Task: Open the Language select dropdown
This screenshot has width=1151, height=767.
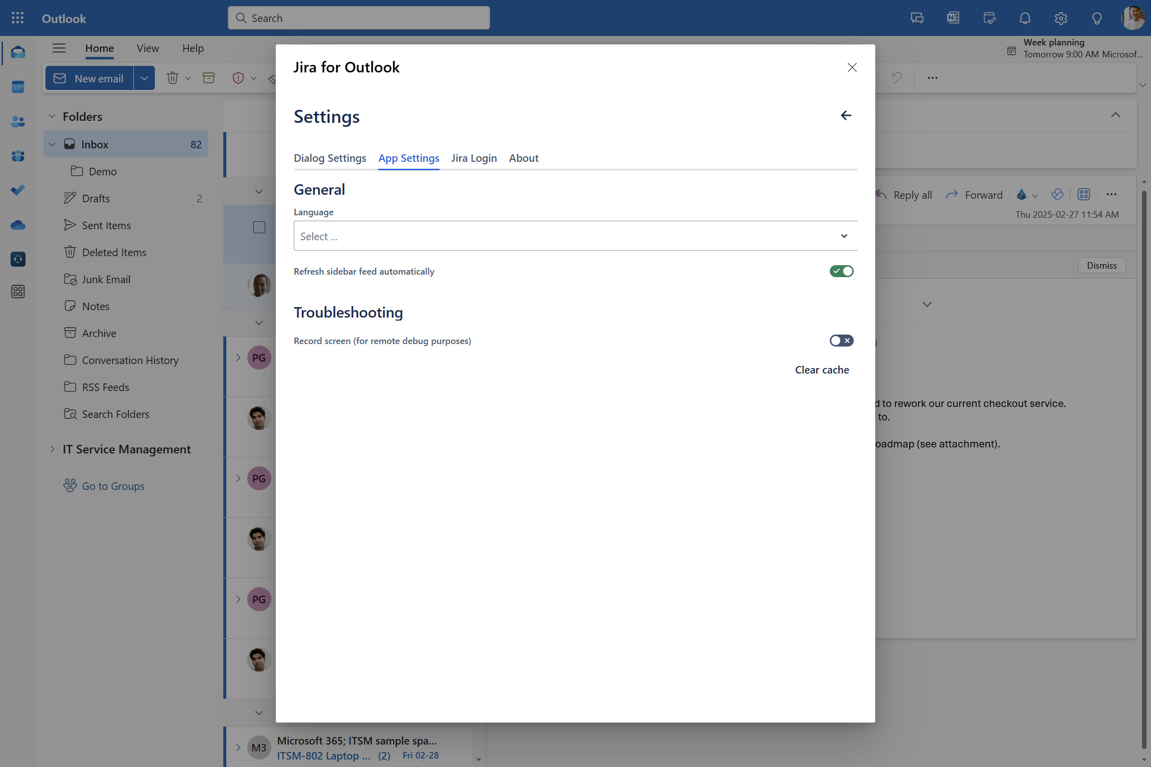Action: [x=575, y=236]
